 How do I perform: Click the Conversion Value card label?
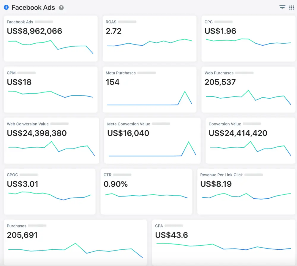[225, 124]
